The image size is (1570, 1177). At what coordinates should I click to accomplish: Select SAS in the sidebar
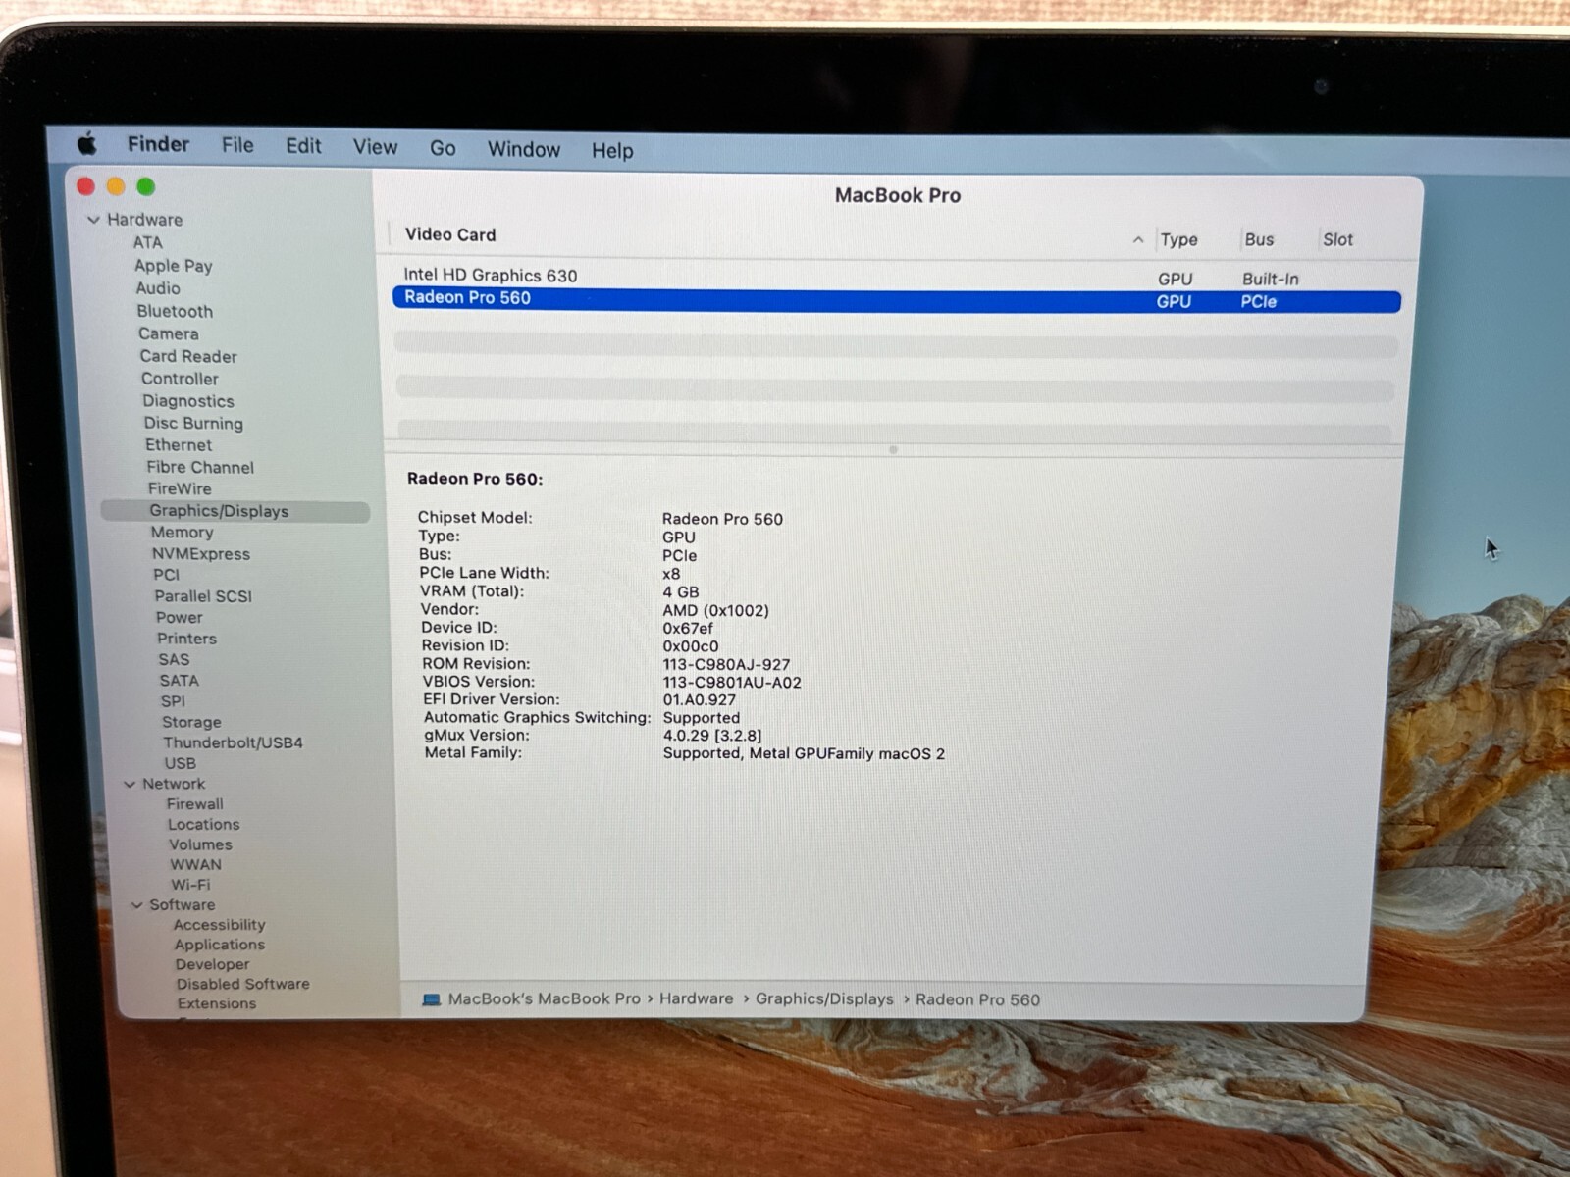[x=174, y=659]
